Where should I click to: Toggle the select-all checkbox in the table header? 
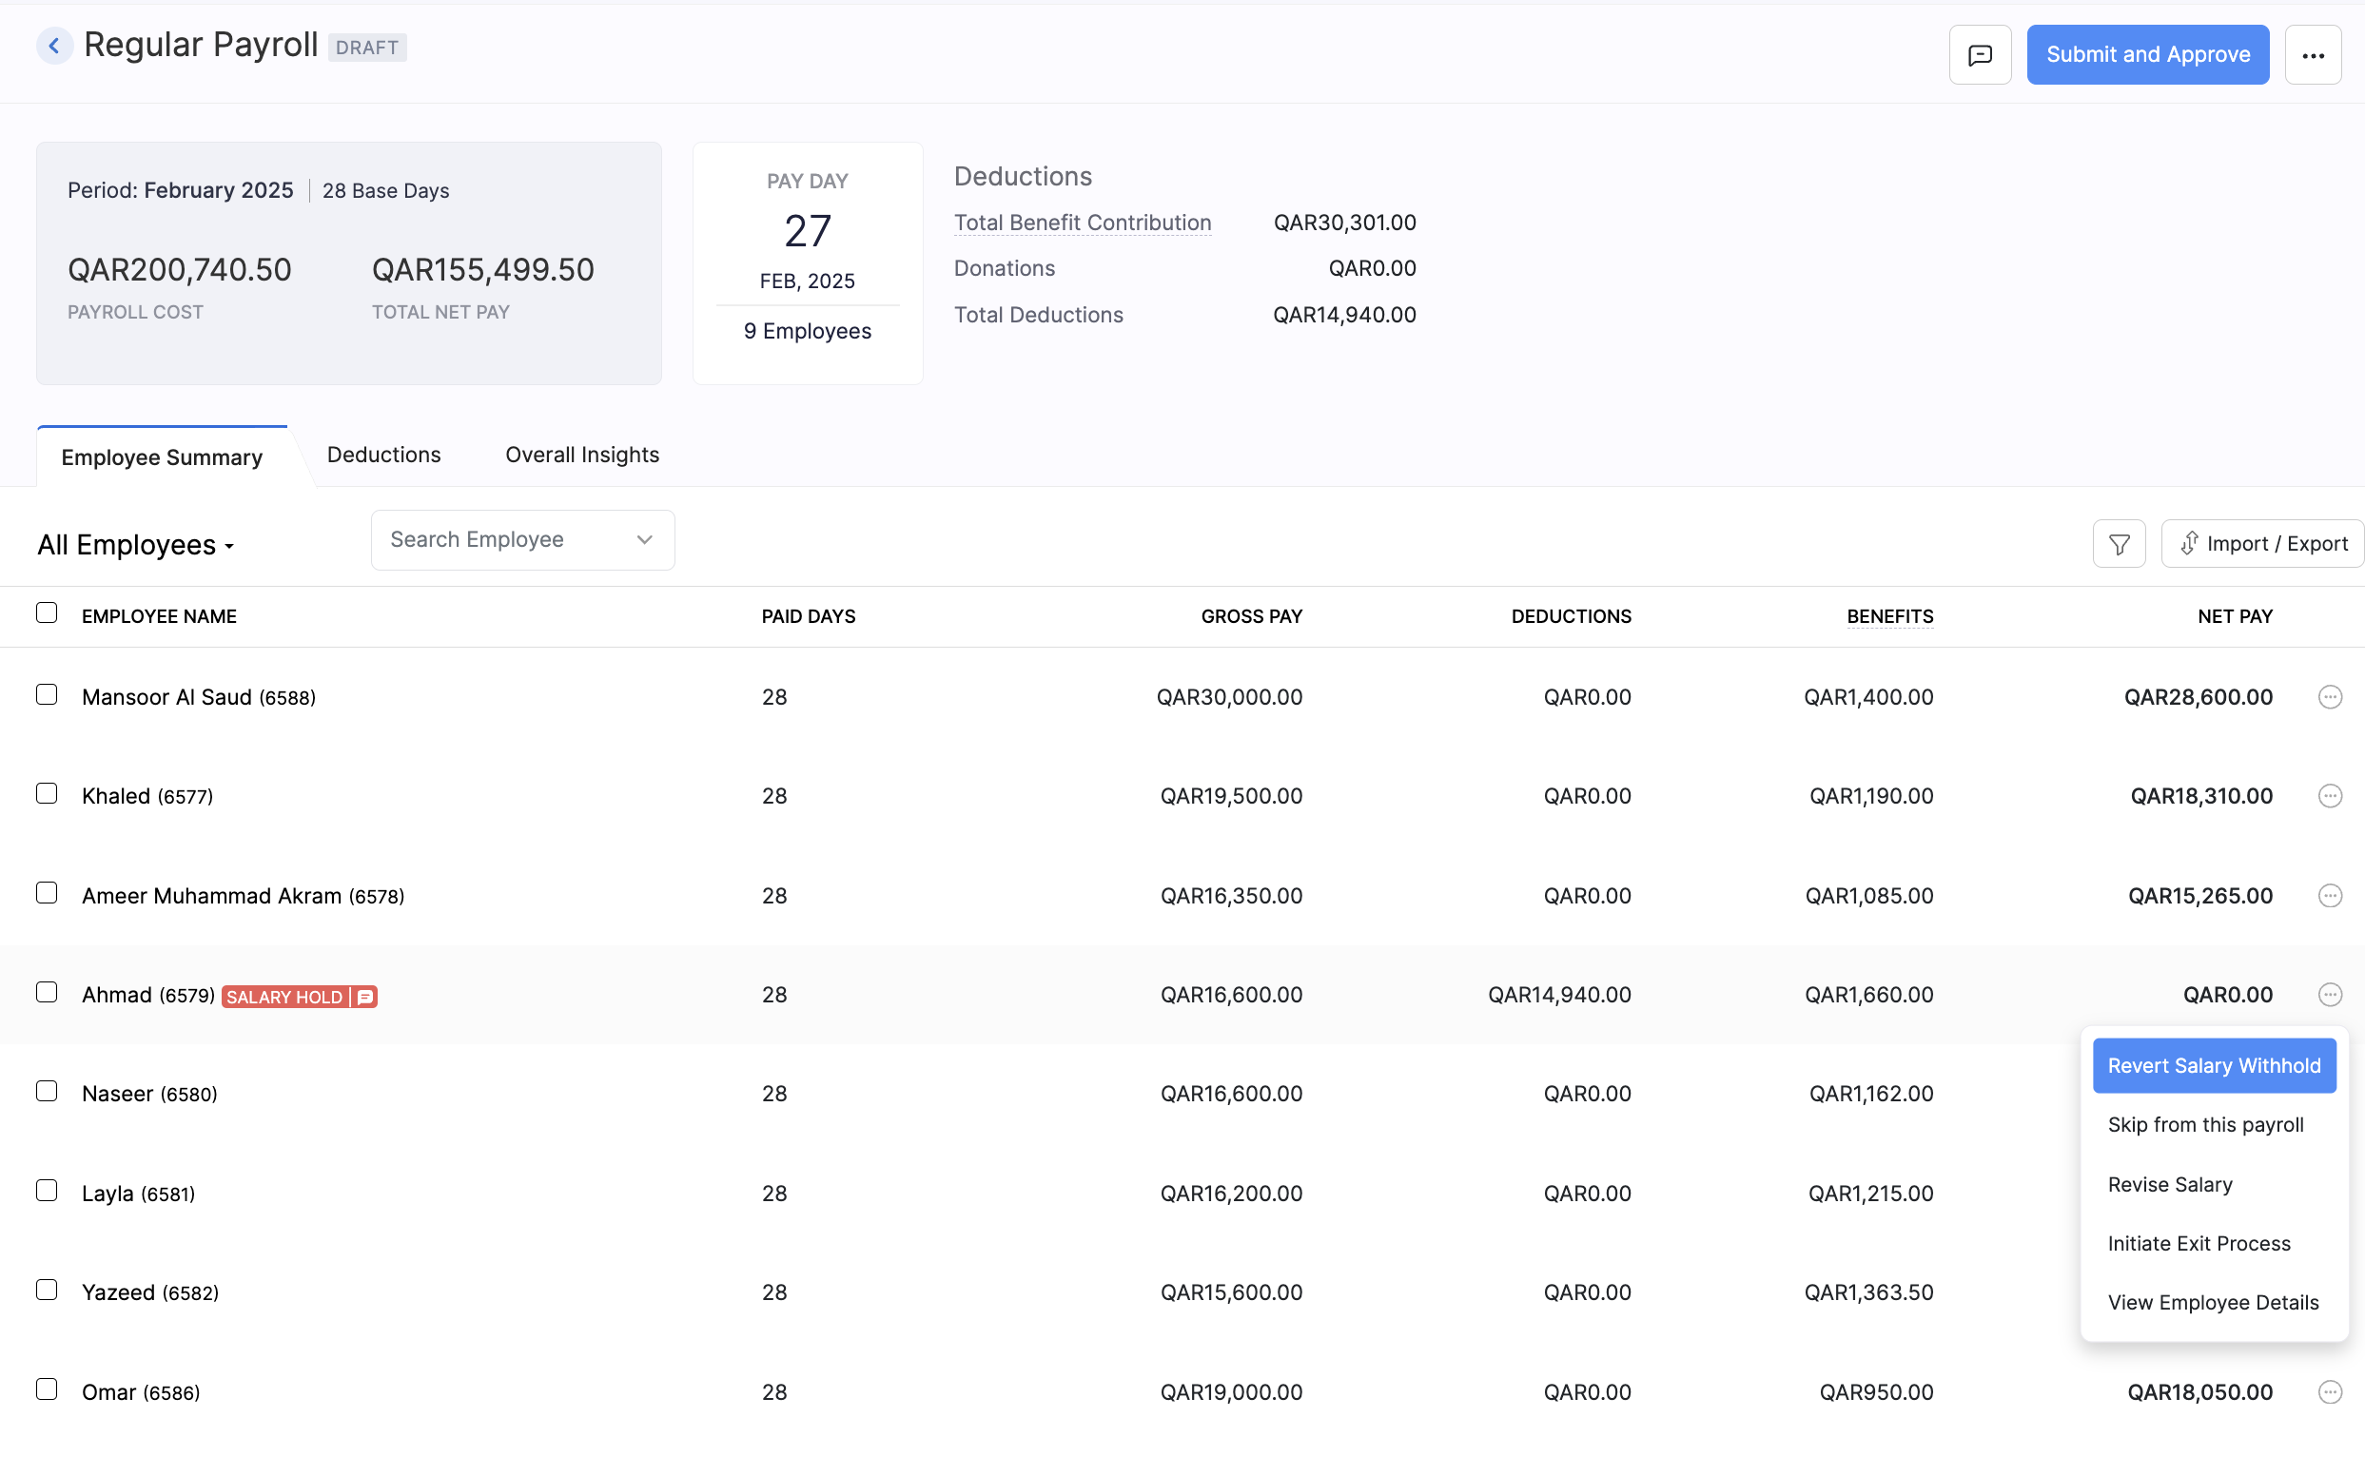tap(47, 612)
